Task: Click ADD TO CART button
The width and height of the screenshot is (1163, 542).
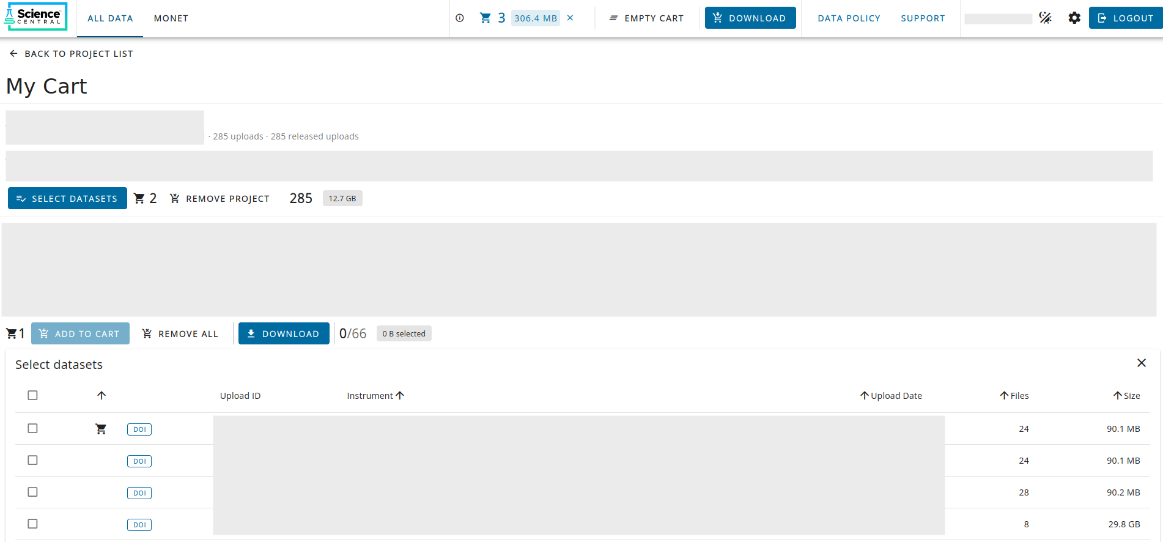Action: coord(80,333)
